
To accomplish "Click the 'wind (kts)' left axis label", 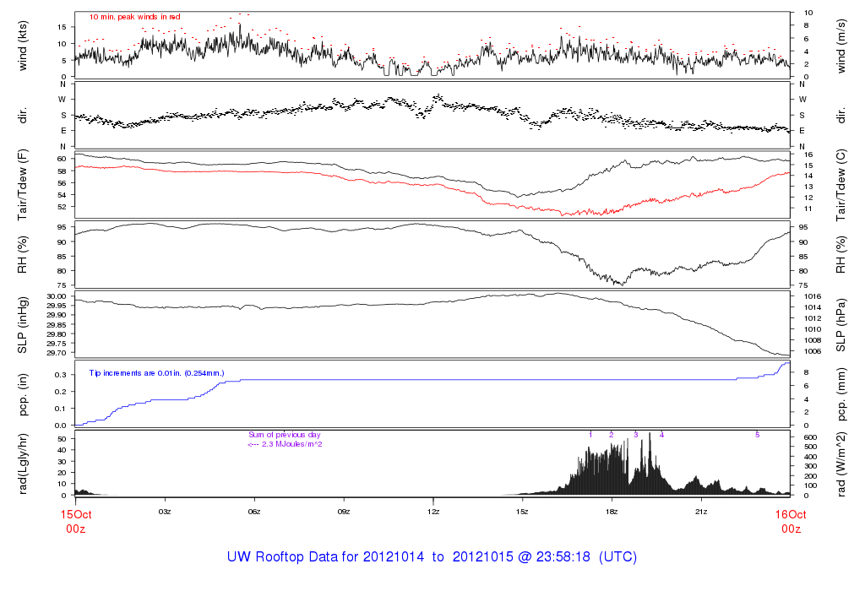I will tap(22, 46).
